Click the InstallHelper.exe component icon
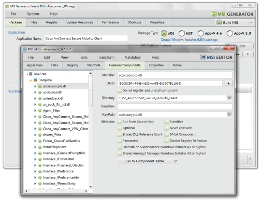 coord(40,147)
